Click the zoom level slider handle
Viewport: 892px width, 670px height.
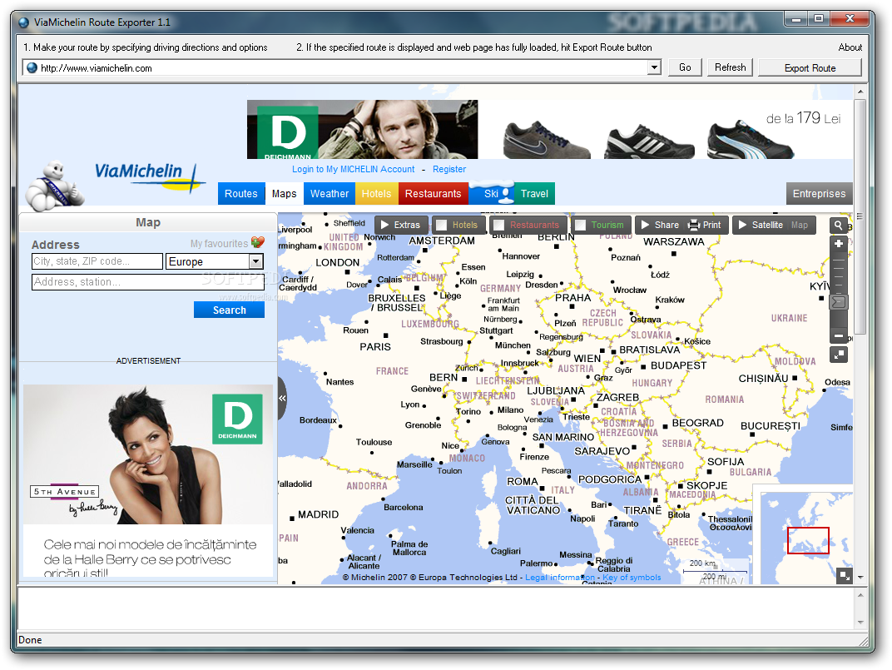click(x=839, y=301)
